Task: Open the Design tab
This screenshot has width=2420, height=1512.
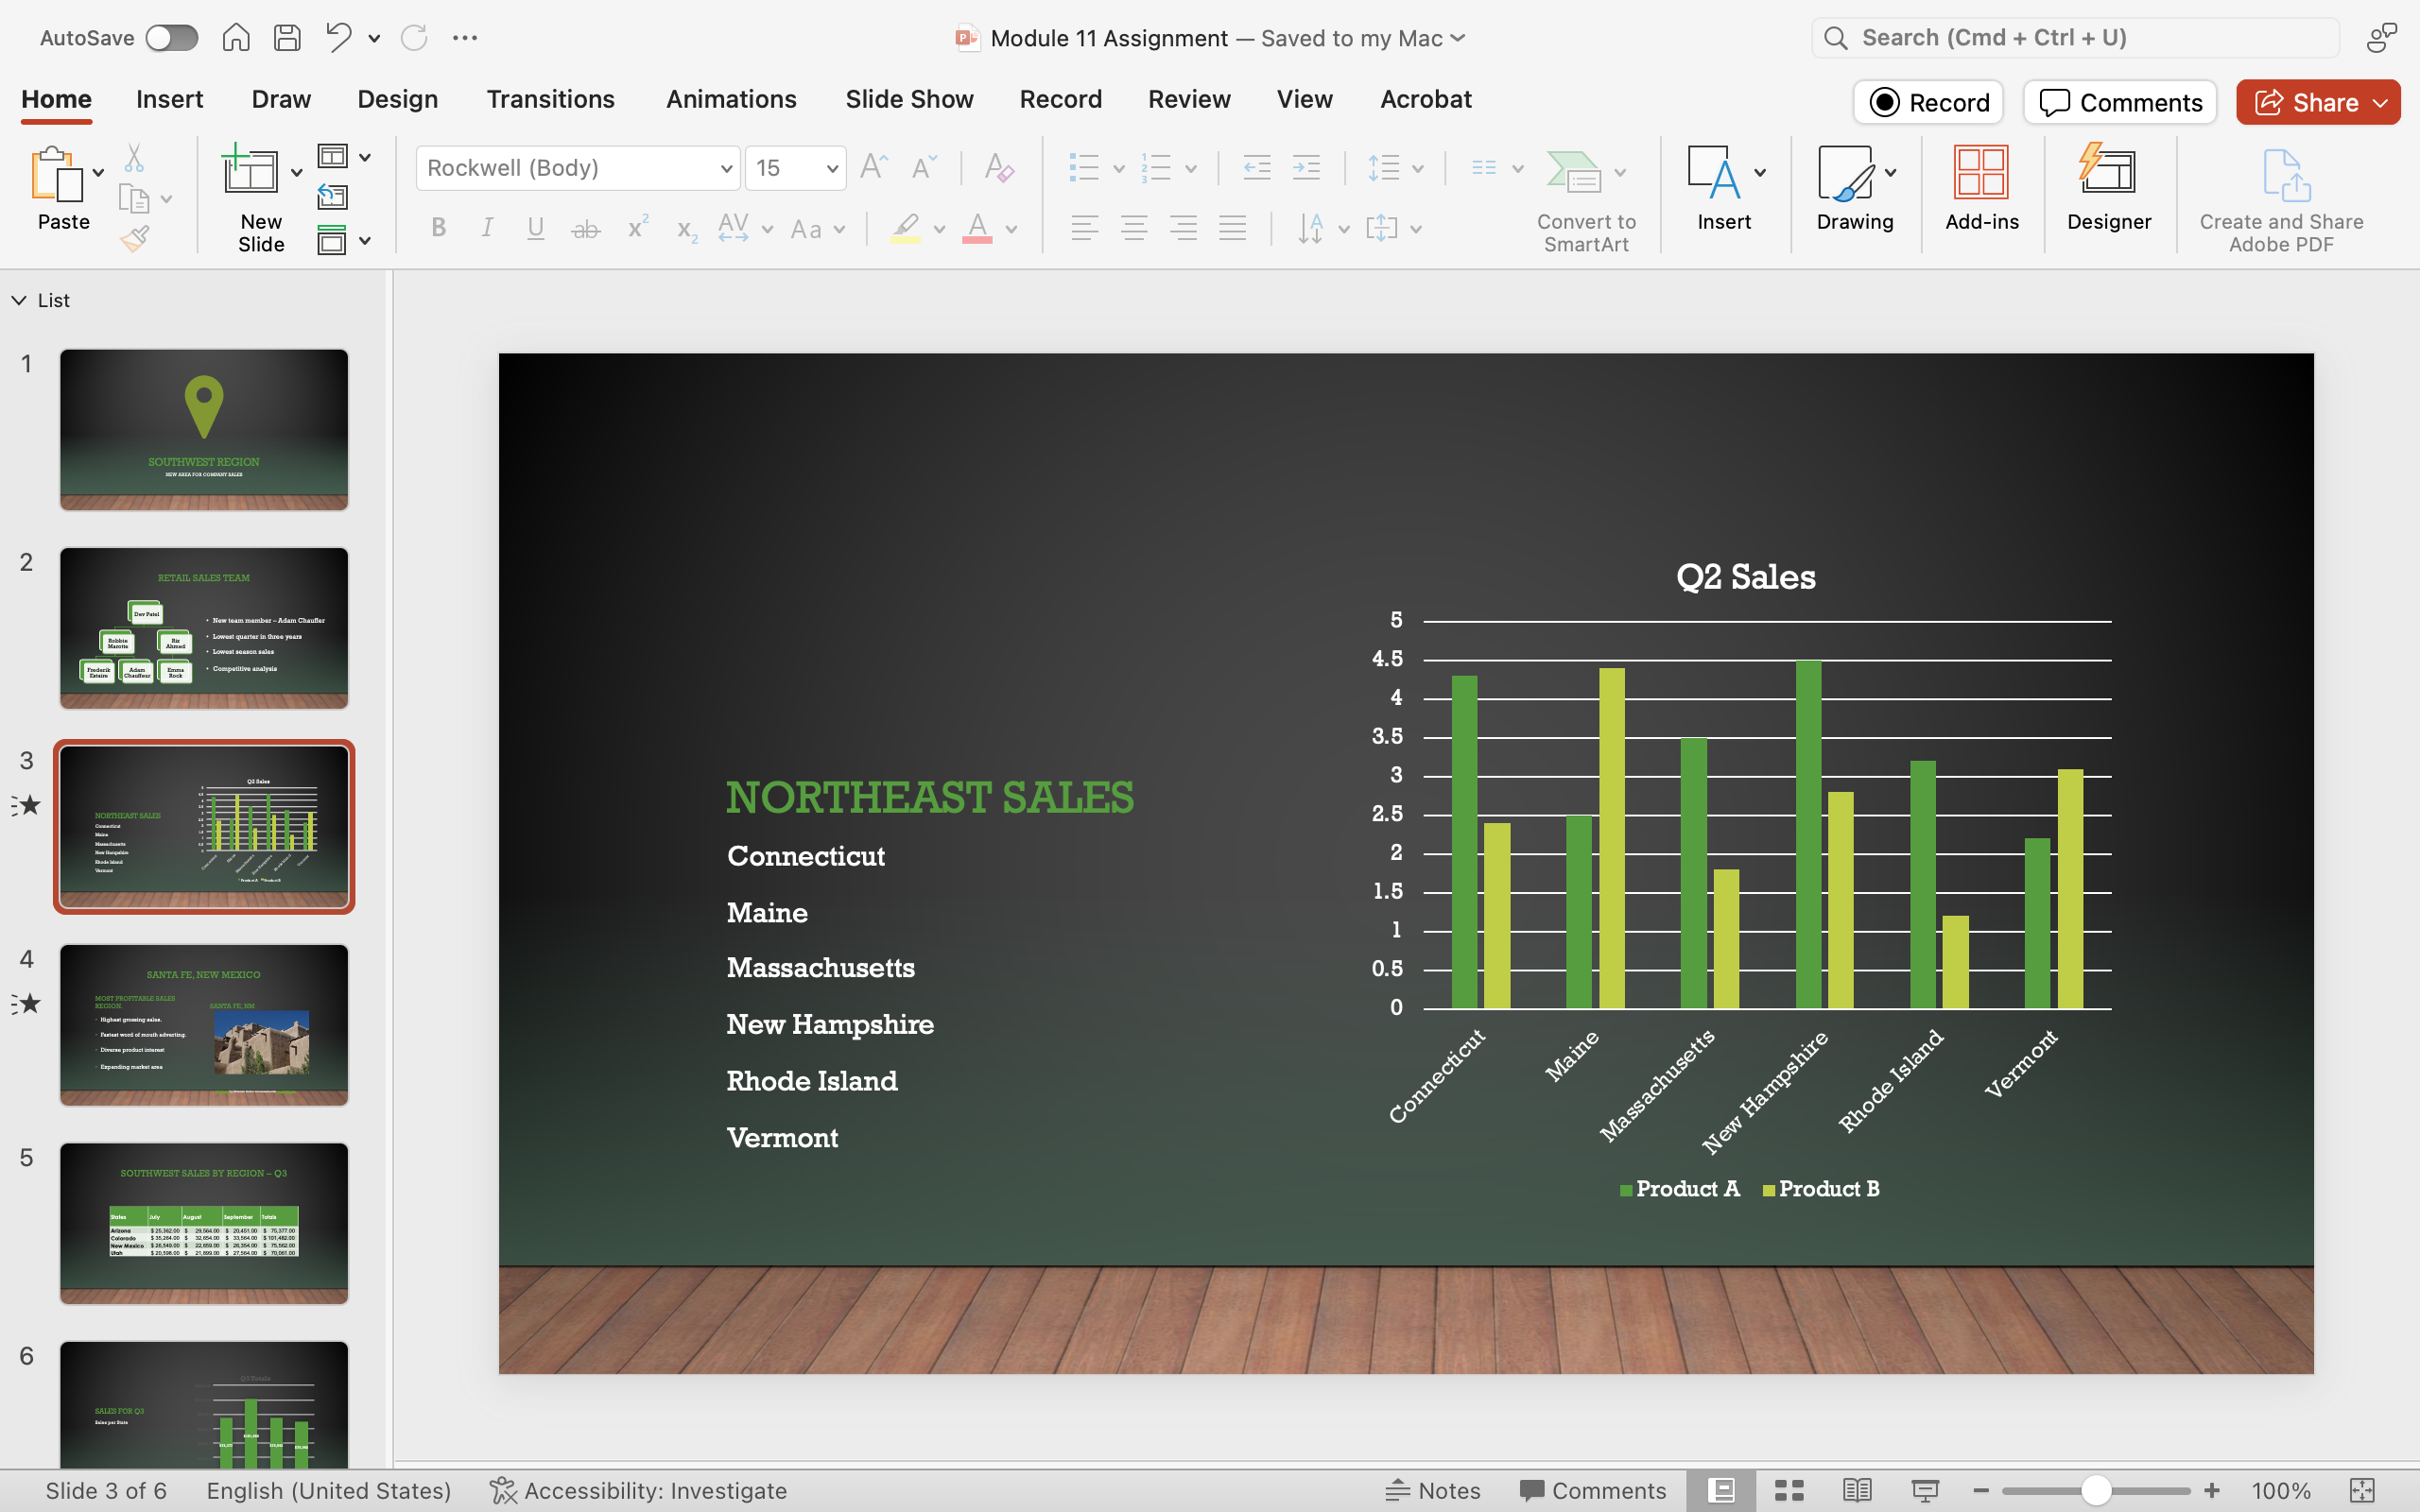Action: (x=398, y=99)
